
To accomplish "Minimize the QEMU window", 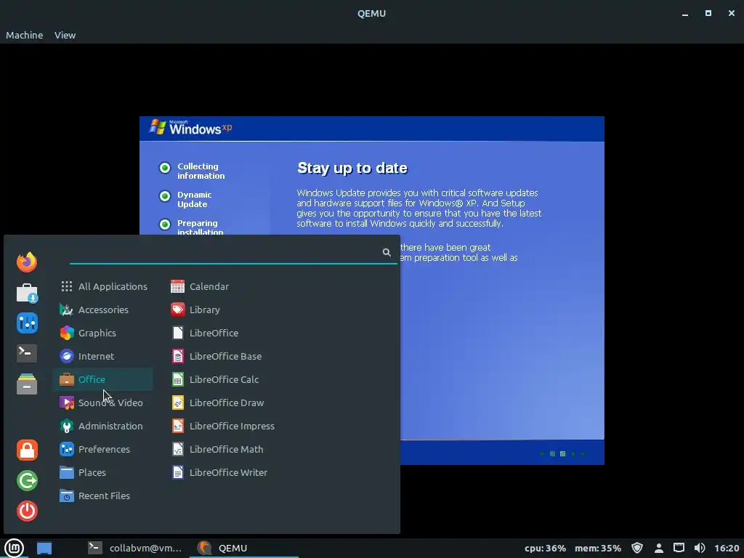I will (x=684, y=14).
